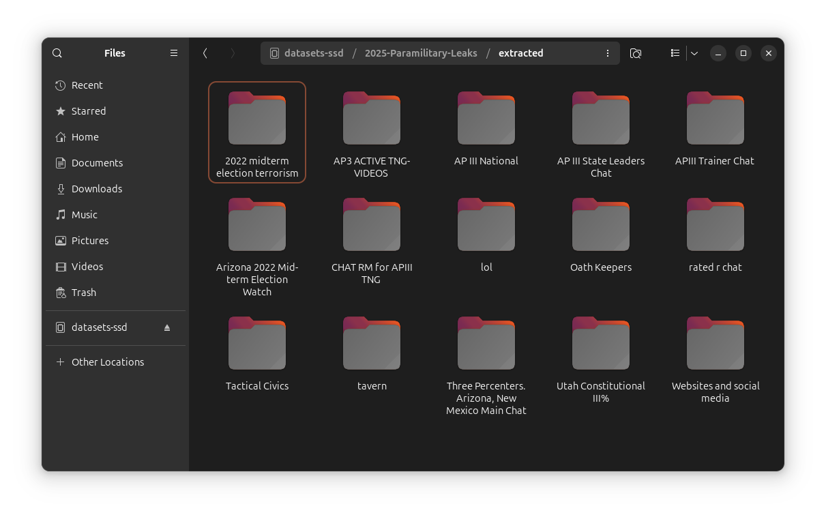Close the Files window
826x517 pixels.
[769, 53]
